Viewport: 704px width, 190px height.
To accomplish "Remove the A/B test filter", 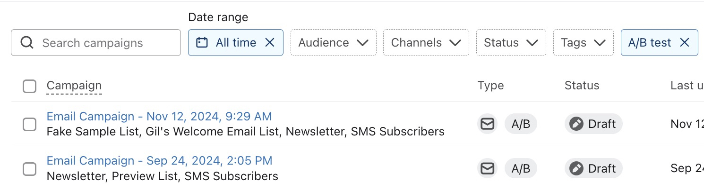I will point(684,43).
